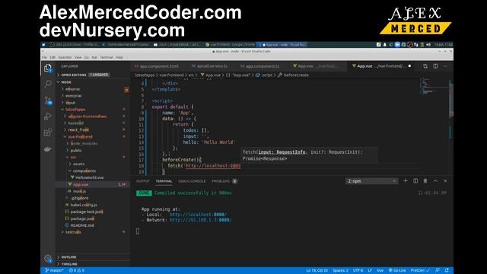Open the View menu

click(78, 58)
